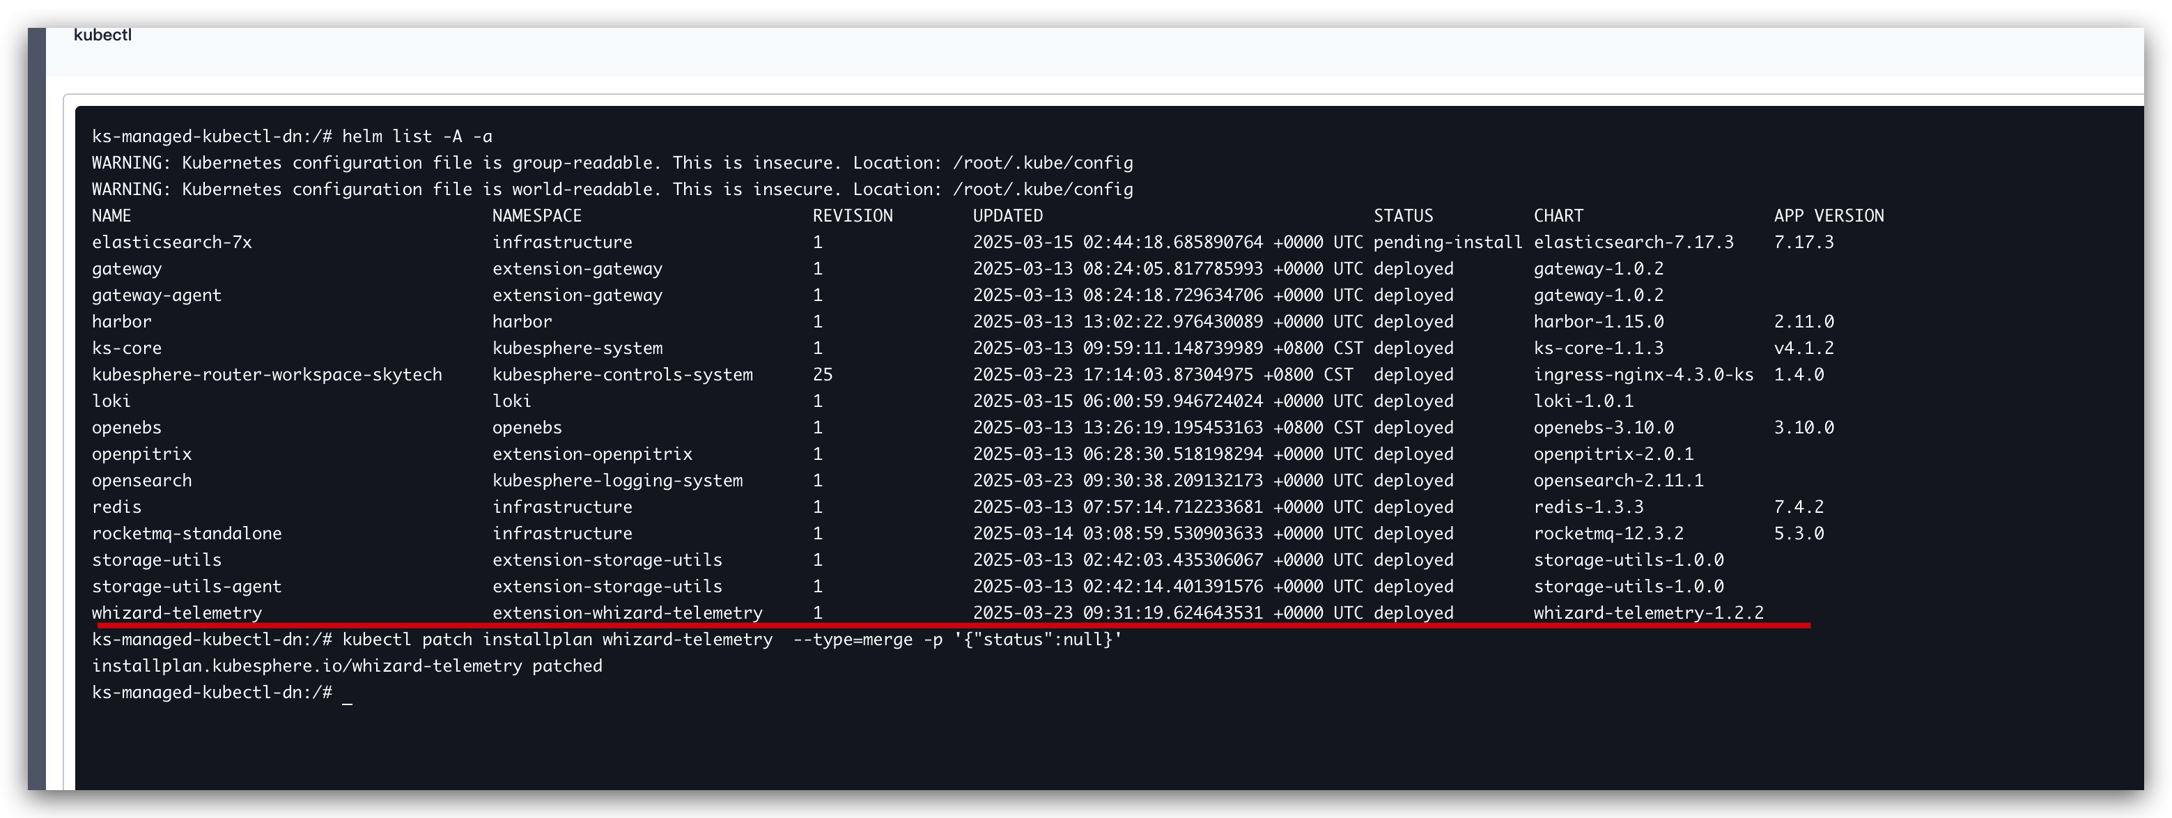Screen dimensions: 2172x818
Task: Click the elasticsearch-7x release name
Action: (172, 243)
